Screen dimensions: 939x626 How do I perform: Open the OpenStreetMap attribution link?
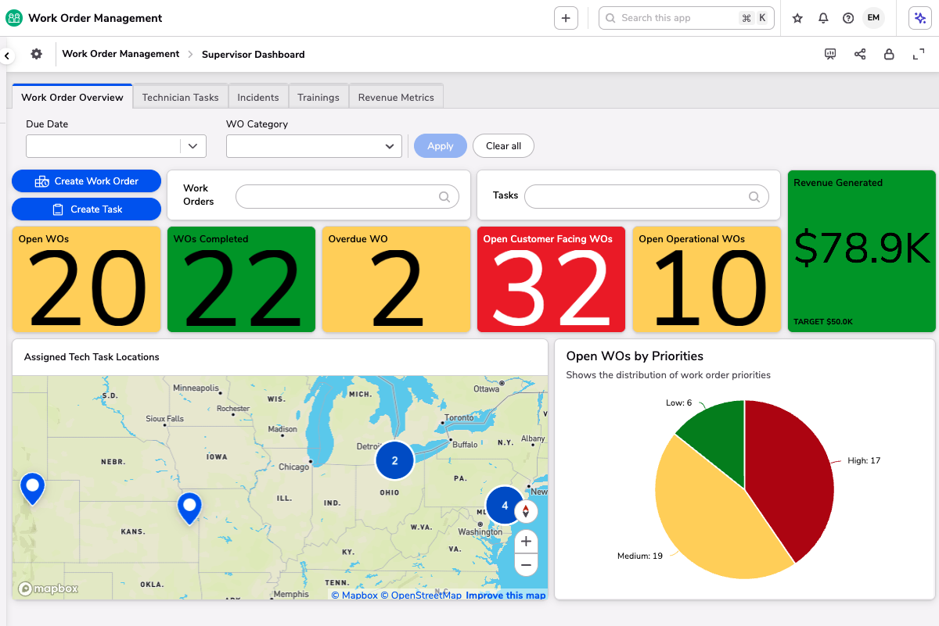421,596
